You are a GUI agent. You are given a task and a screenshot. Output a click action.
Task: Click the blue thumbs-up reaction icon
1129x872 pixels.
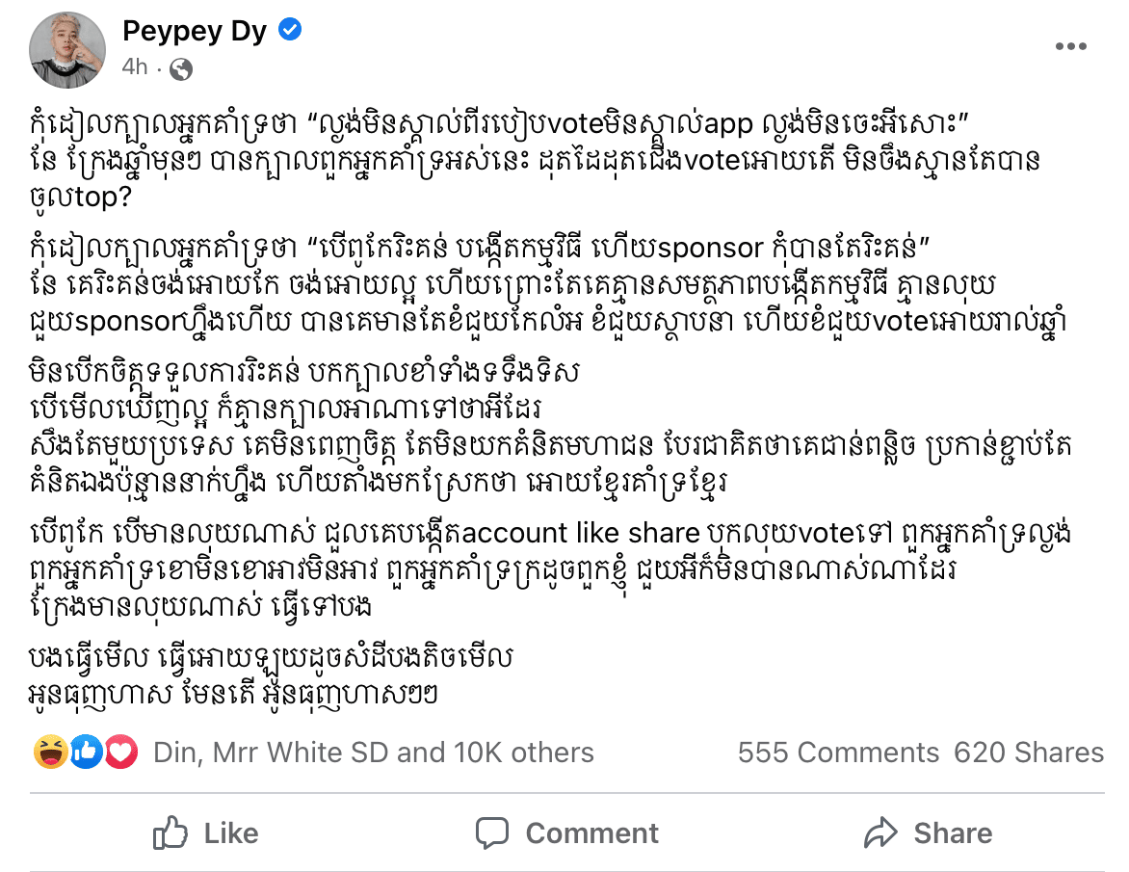pos(85,752)
